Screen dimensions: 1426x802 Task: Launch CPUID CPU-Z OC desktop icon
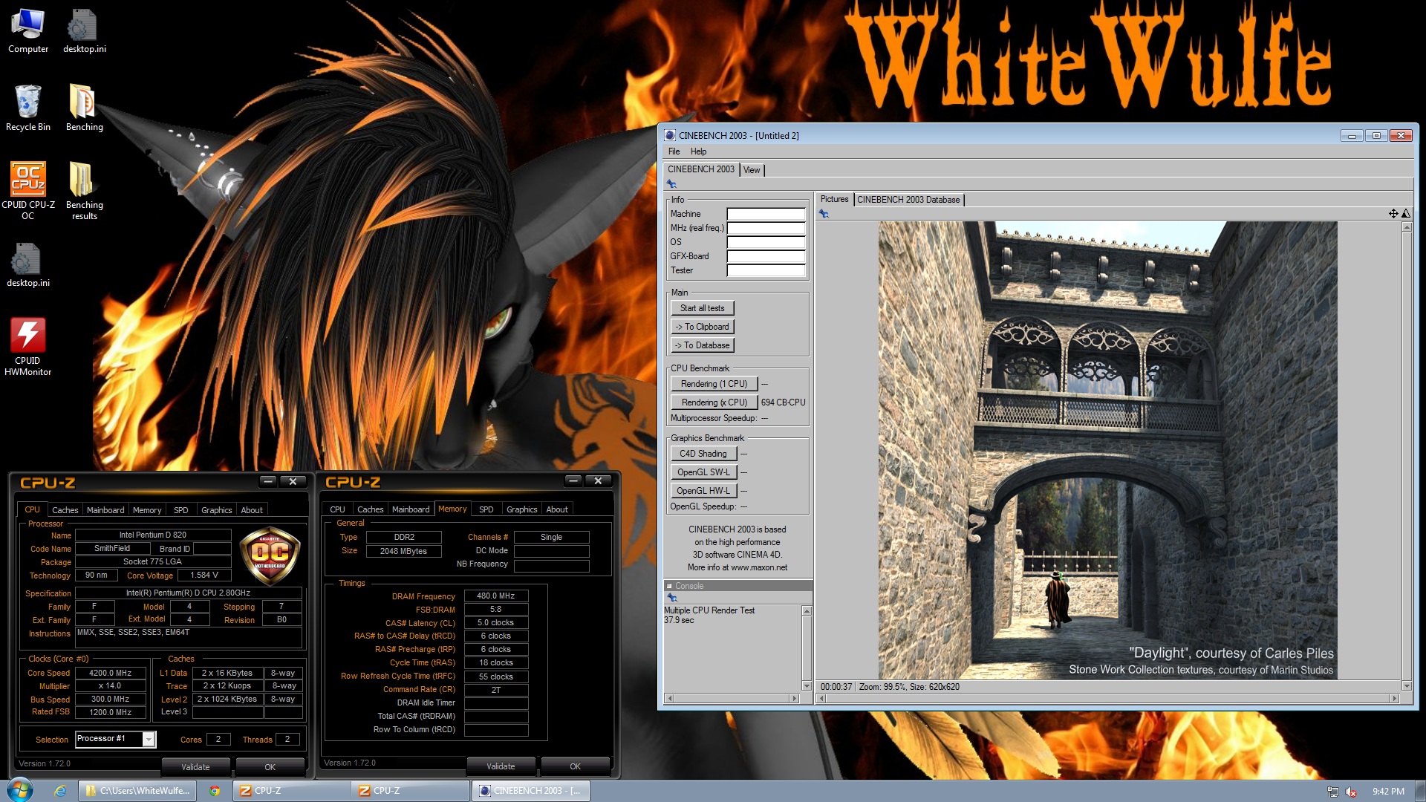pyautogui.click(x=28, y=192)
